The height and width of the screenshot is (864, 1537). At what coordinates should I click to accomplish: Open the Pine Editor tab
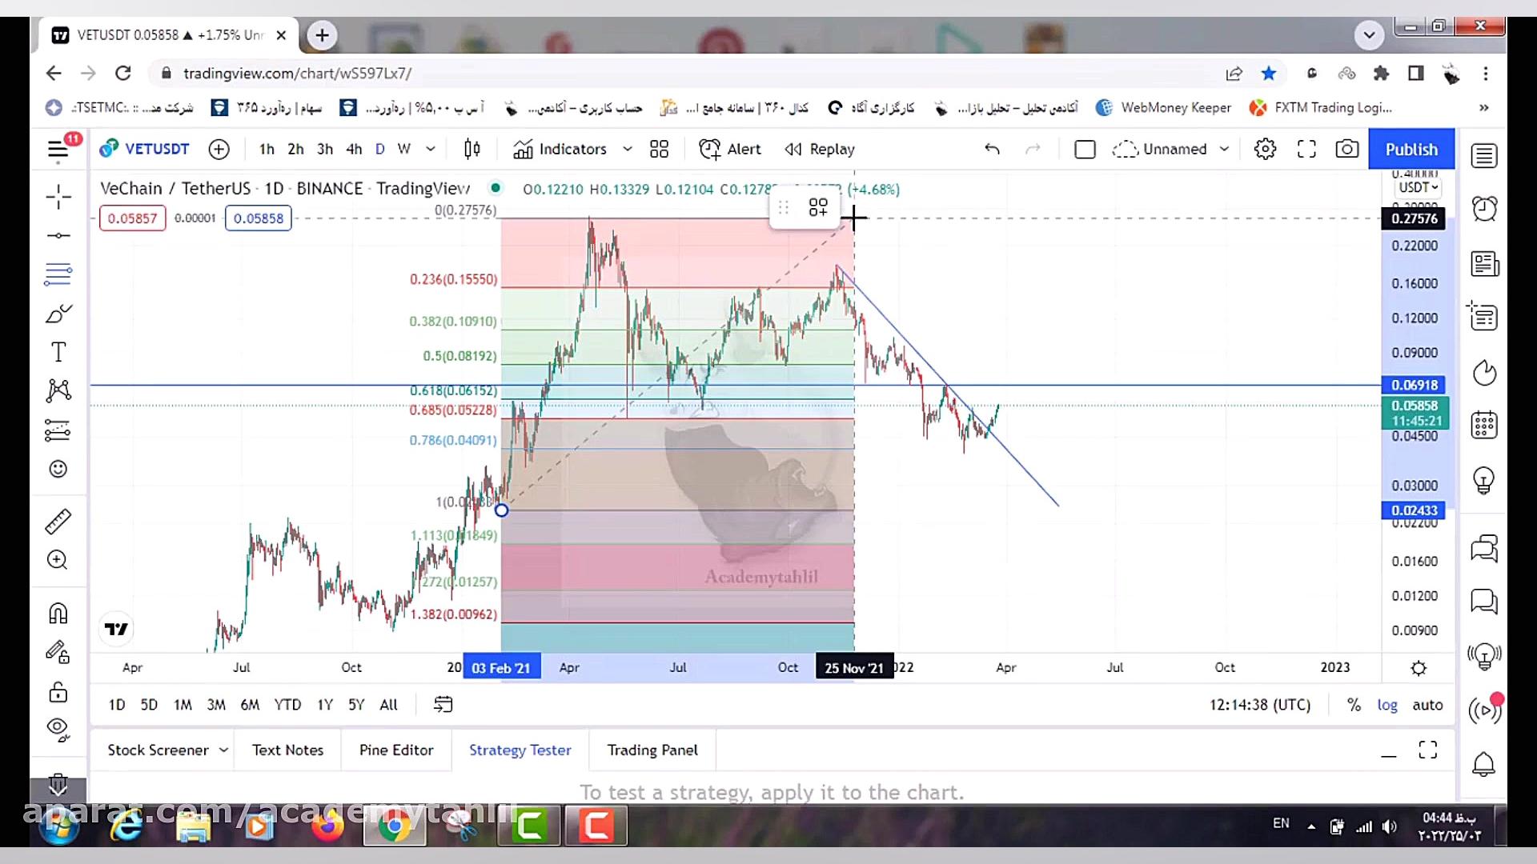tap(396, 750)
